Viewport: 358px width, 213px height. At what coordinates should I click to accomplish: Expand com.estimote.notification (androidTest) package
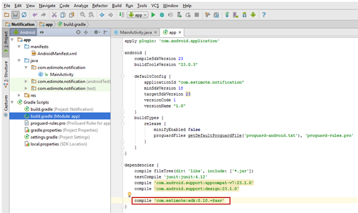tap(26, 81)
